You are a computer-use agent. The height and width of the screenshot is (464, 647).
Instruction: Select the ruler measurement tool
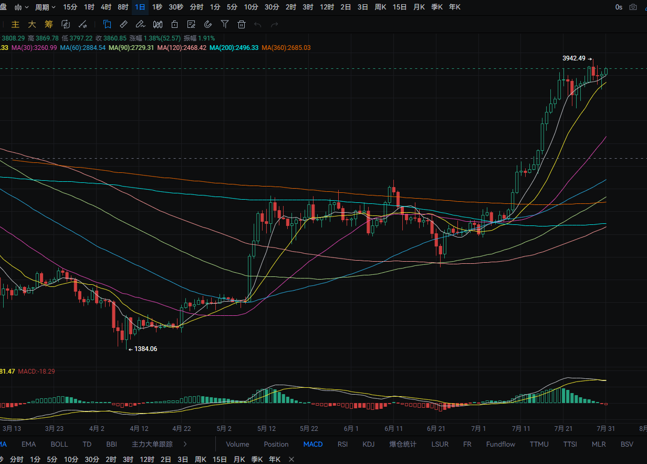point(124,24)
